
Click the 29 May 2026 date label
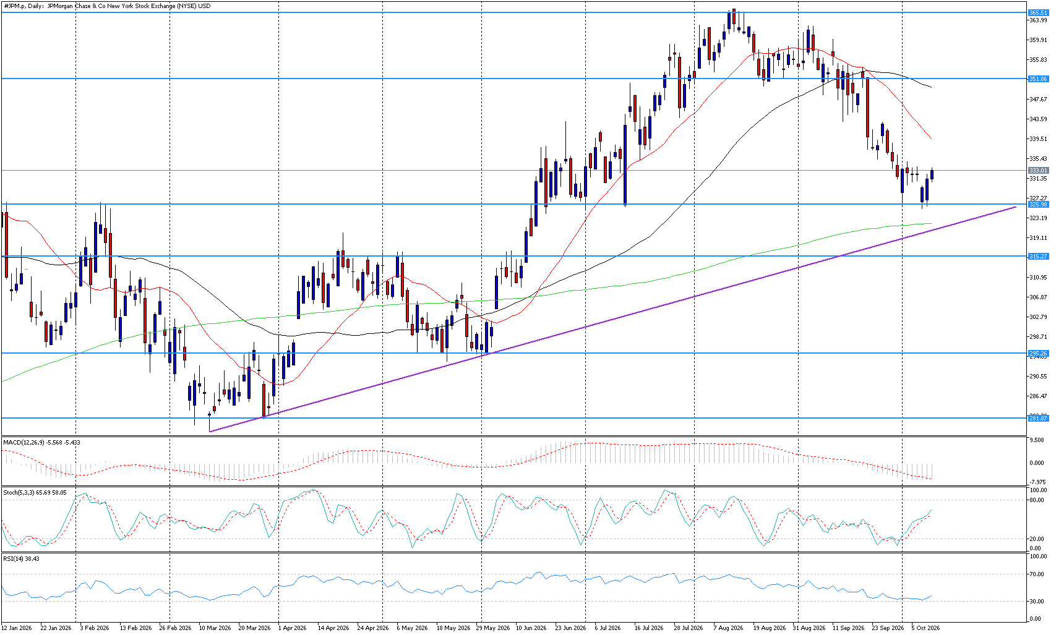493,628
